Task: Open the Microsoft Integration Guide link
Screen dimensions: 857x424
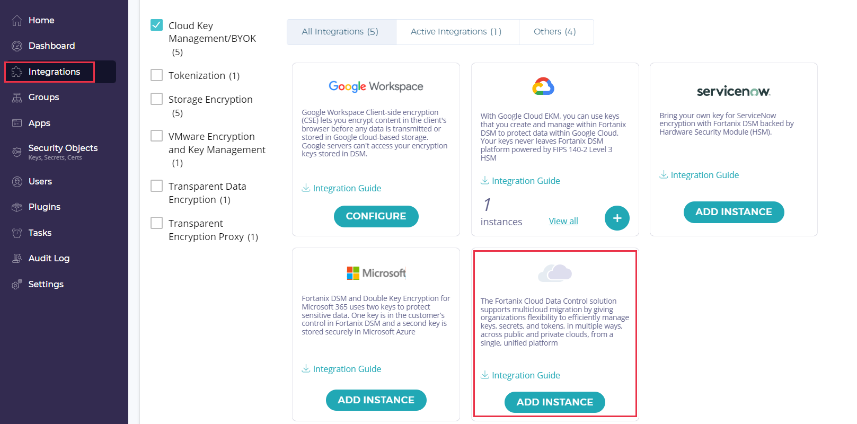Action: (x=347, y=369)
